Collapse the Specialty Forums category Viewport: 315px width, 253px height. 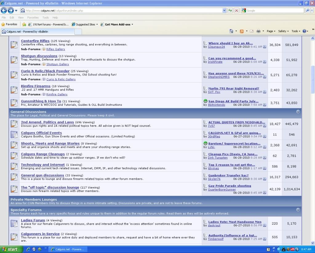[x=297, y=210]
